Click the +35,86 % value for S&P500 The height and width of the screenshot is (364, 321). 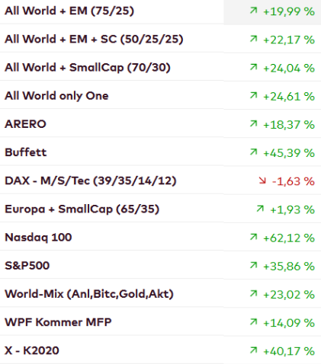pos(289,267)
